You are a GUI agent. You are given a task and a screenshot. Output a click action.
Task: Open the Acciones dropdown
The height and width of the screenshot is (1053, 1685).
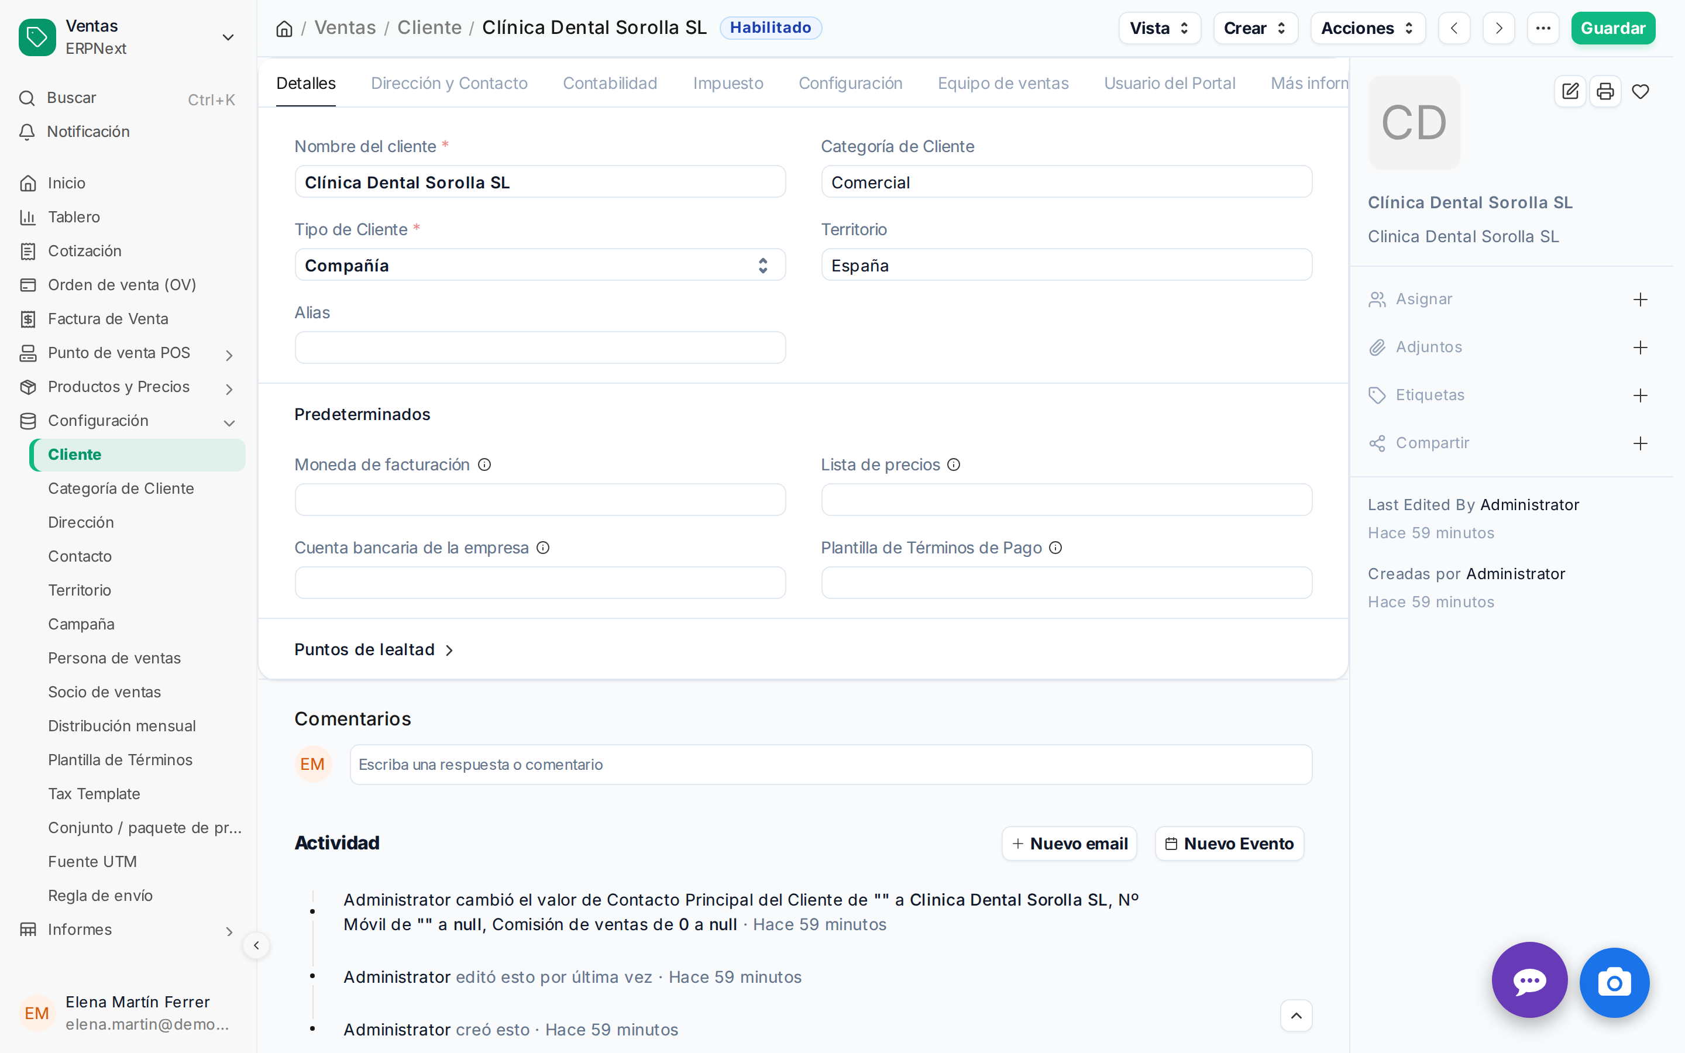click(x=1367, y=29)
